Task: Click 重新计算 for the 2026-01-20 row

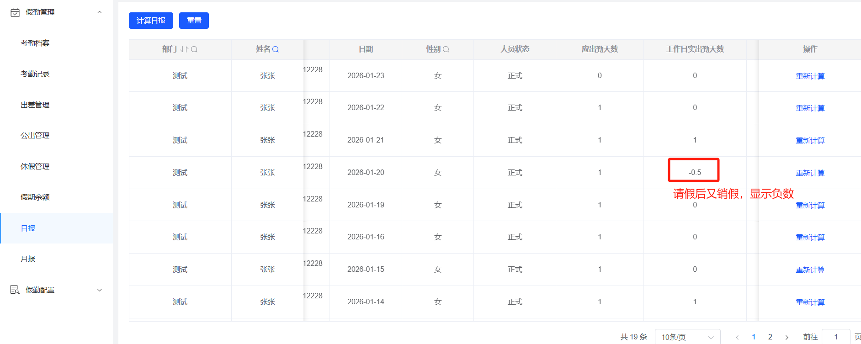Action: (810, 173)
